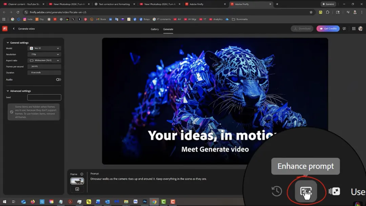Click the Enhance prompt icon
Image resolution: width=366 pixels, height=206 pixels.
[307, 190]
